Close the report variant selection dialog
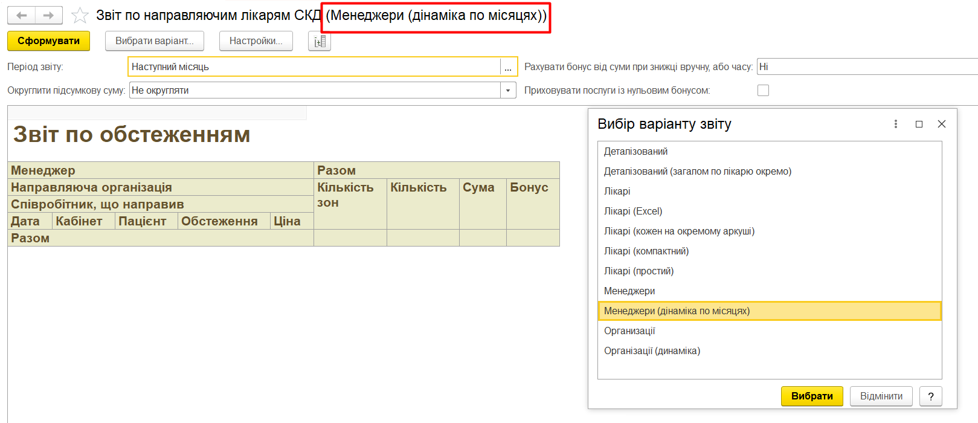The width and height of the screenshot is (978, 423). point(941,124)
